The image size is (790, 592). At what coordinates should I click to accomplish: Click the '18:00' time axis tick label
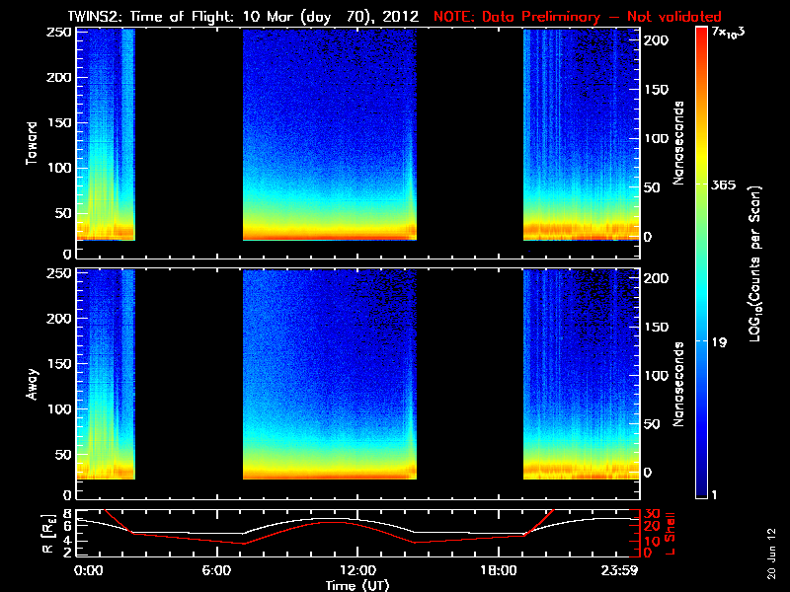click(497, 570)
